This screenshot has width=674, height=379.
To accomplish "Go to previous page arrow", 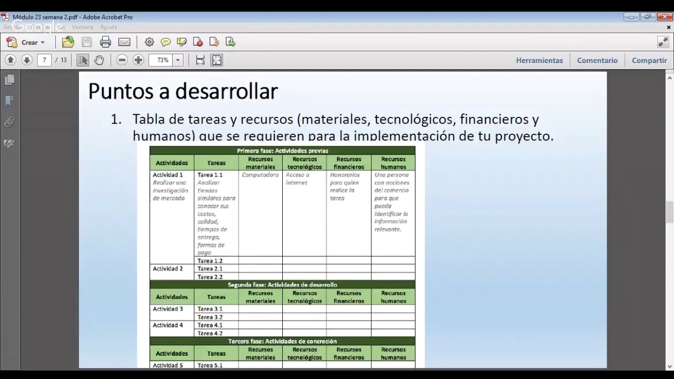I will pyautogui.click(x=11, y=60).
